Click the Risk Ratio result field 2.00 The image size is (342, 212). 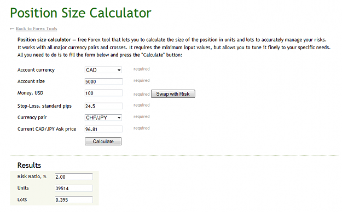74,176
